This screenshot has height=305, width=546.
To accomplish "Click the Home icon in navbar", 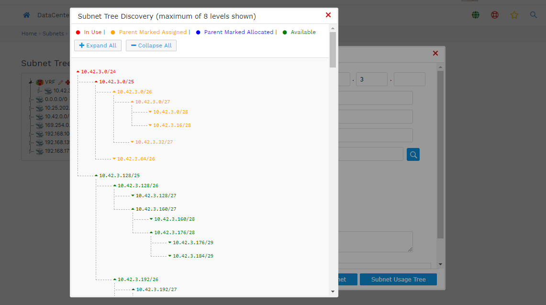I will pyautogui.click(x=27, y=15).
